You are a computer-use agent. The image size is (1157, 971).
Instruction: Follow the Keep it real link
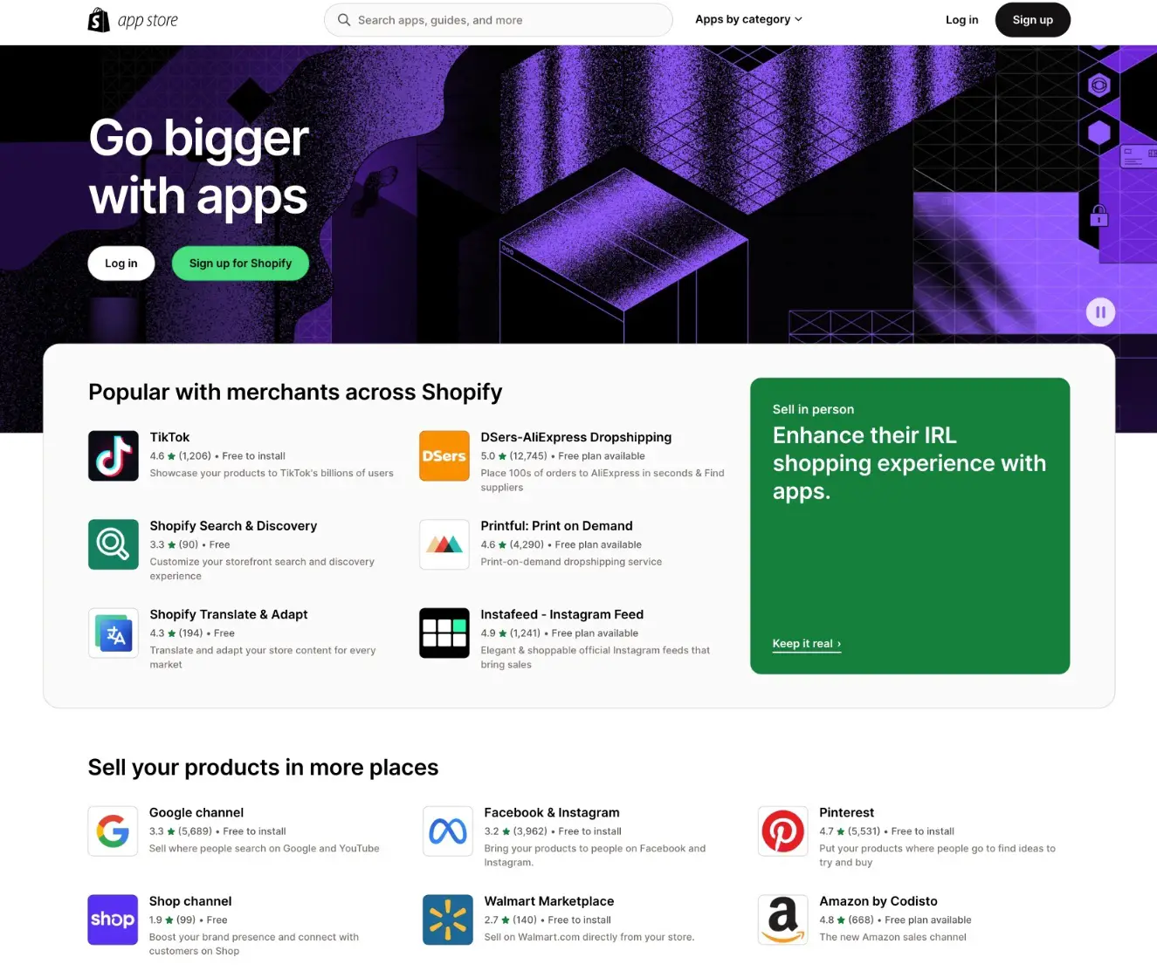coord(807,644)
